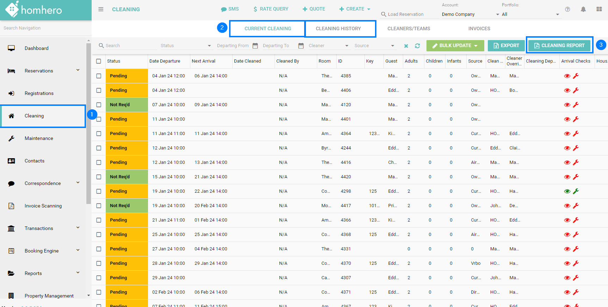Screen dimensions: 608x307
Task: Tick the checkbox for reservation 4406
Action: coord(99,90)
